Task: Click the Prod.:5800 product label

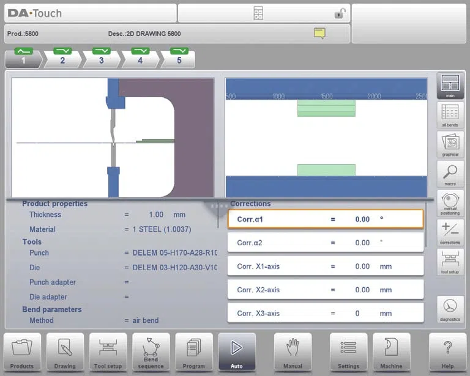Action: click(x=23, y=34)
